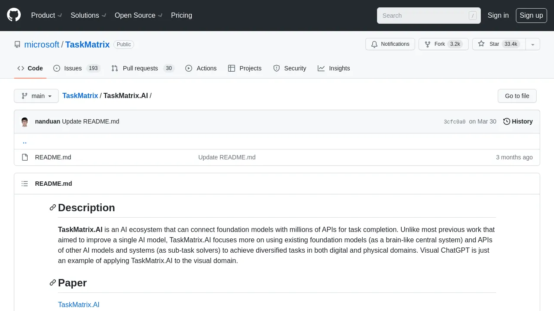Click the README.md header title
This screenshot has height=311, width=554.
pos(54,184)
